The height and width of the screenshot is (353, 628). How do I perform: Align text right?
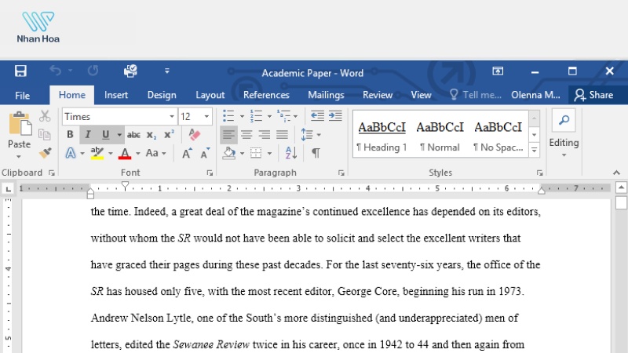coord(265,135)
